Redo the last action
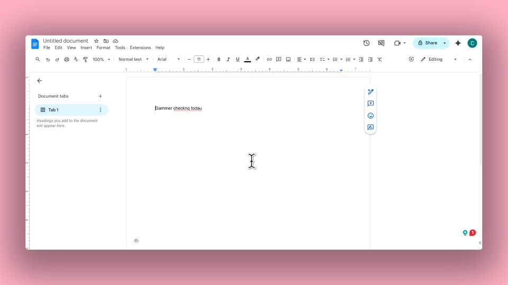The height and width of the screenshot is (285, 508). 57,60
